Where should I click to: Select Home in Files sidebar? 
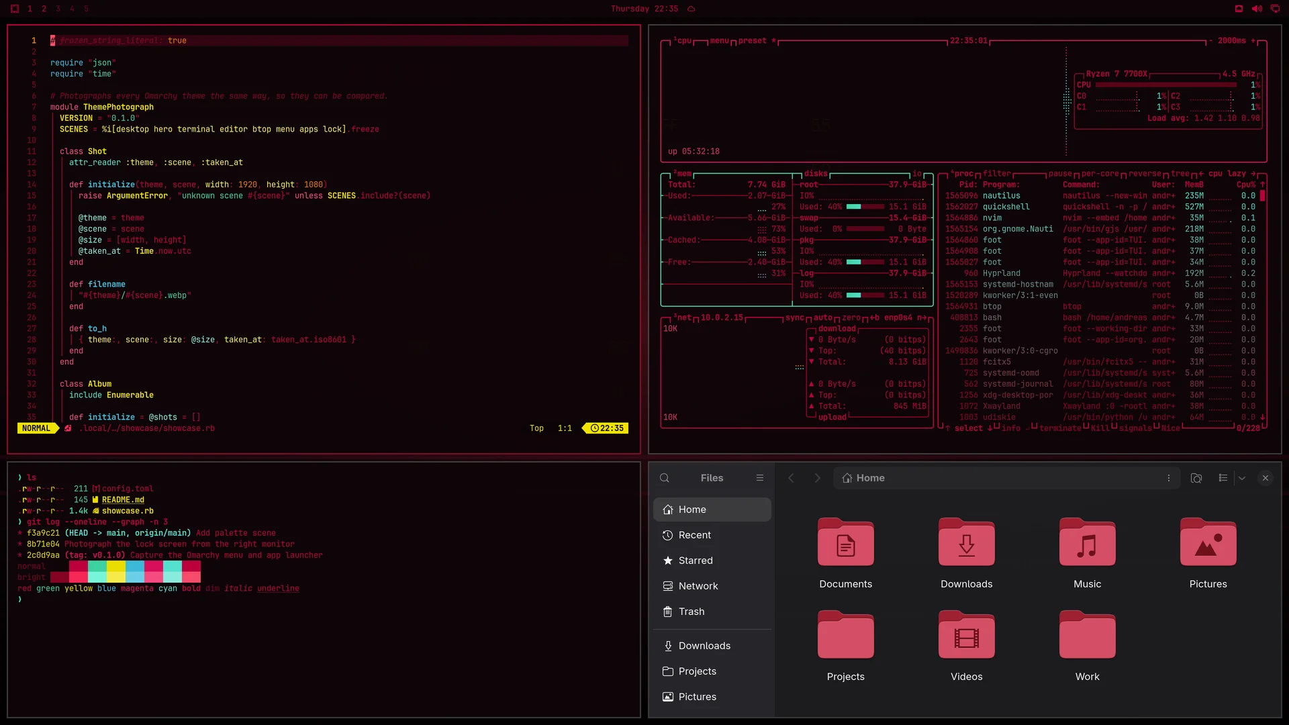(x=712, y=510)
